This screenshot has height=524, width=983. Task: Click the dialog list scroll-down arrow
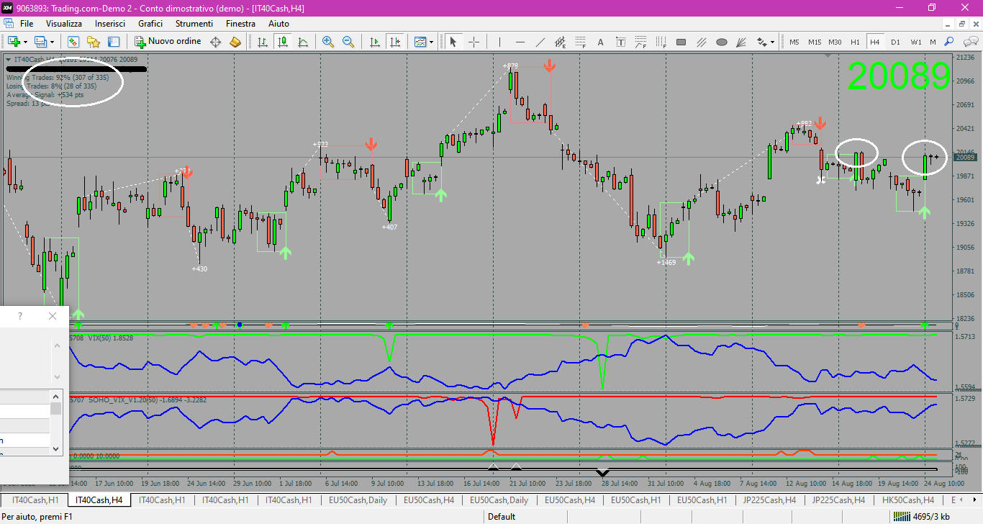click(x=56, y=448)
